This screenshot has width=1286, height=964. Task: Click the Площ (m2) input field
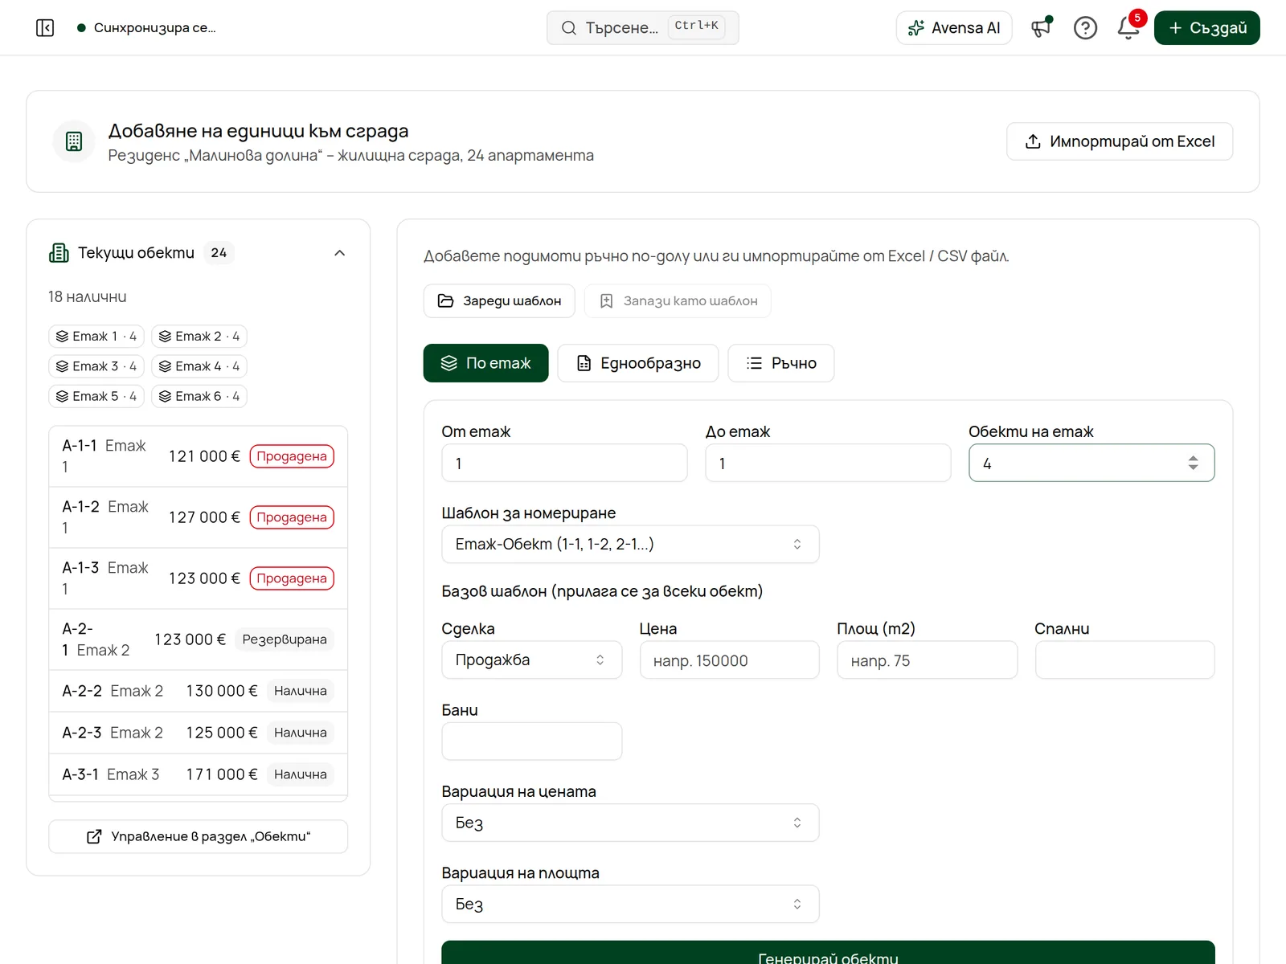[928, 660]
